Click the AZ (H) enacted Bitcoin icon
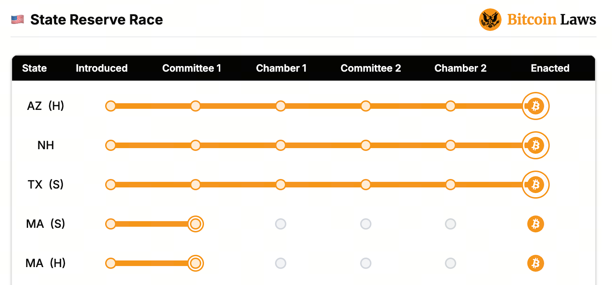 (535, 106)
